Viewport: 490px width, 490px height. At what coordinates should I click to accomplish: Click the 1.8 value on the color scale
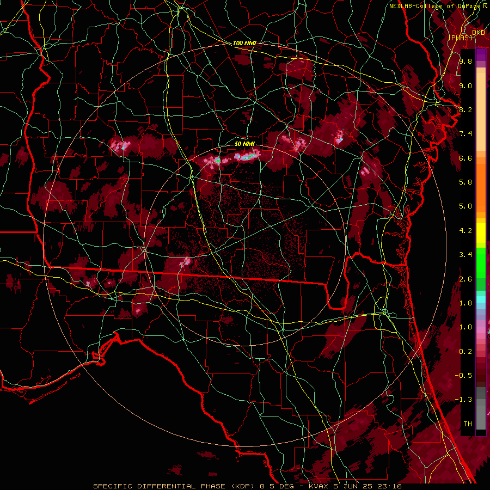coord(465,303)
